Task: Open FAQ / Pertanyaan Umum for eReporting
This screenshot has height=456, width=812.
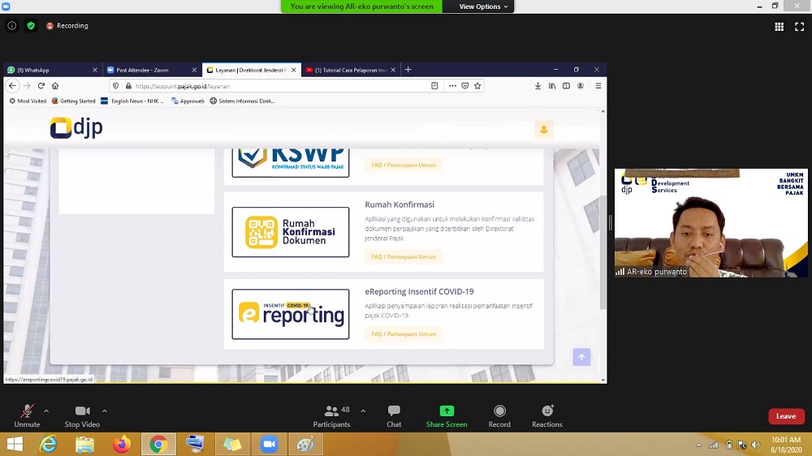Action: [404, 333]
